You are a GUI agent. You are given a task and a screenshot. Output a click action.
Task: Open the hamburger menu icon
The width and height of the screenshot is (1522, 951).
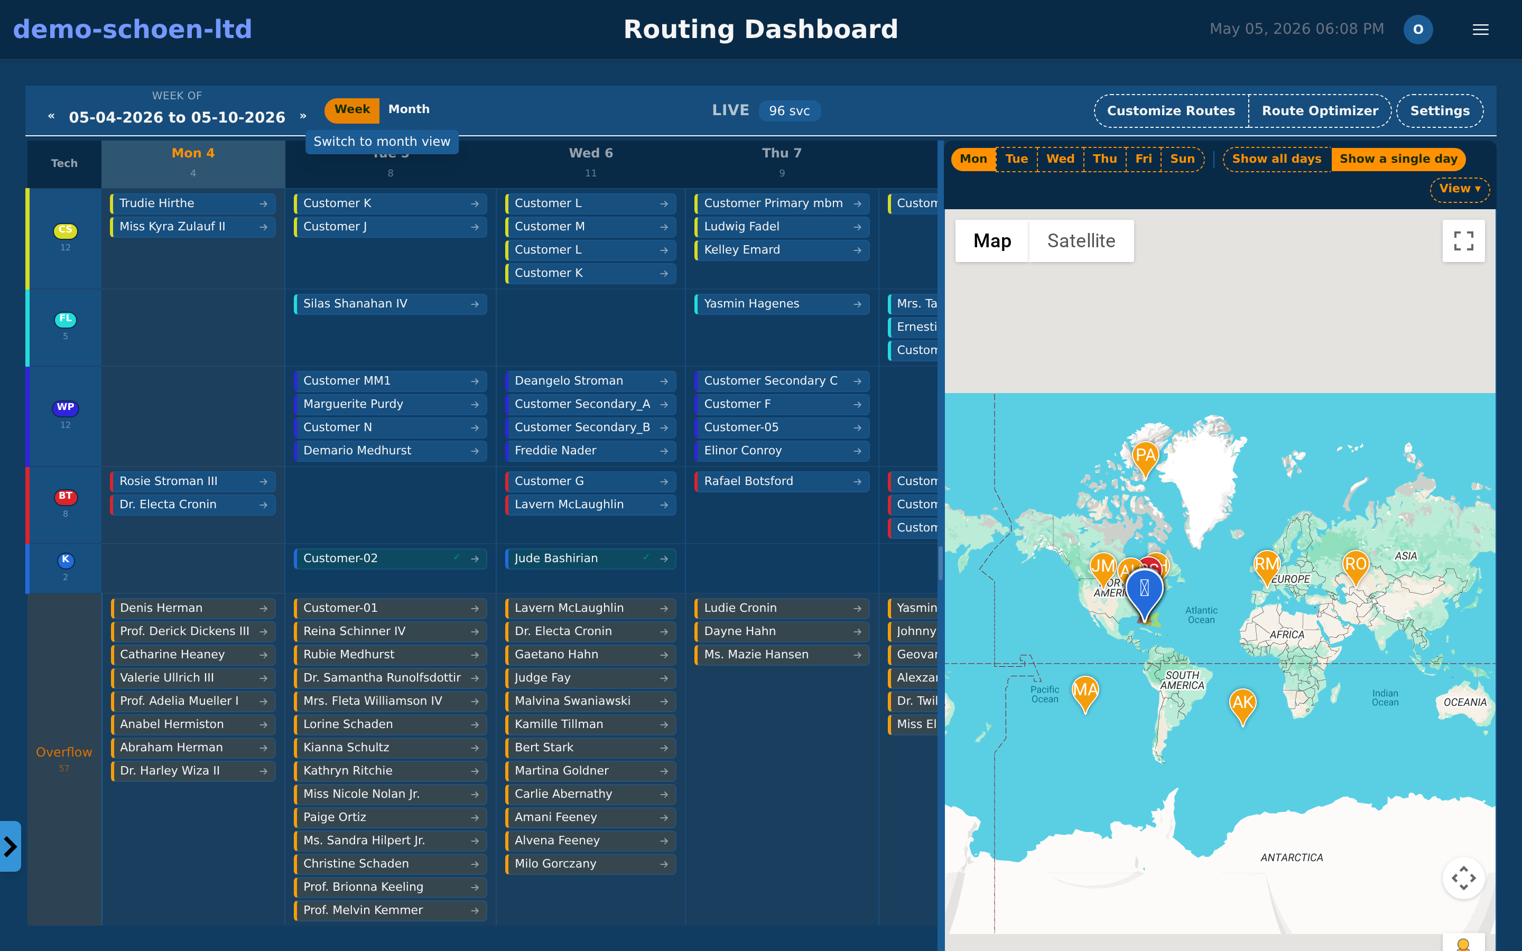point(1480,30)
